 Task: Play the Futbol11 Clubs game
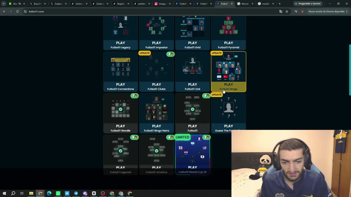156,72
